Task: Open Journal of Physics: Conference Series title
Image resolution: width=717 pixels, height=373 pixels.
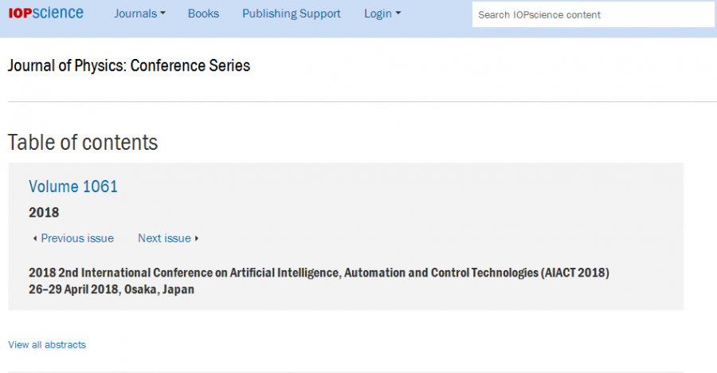Action: [129, 65]
